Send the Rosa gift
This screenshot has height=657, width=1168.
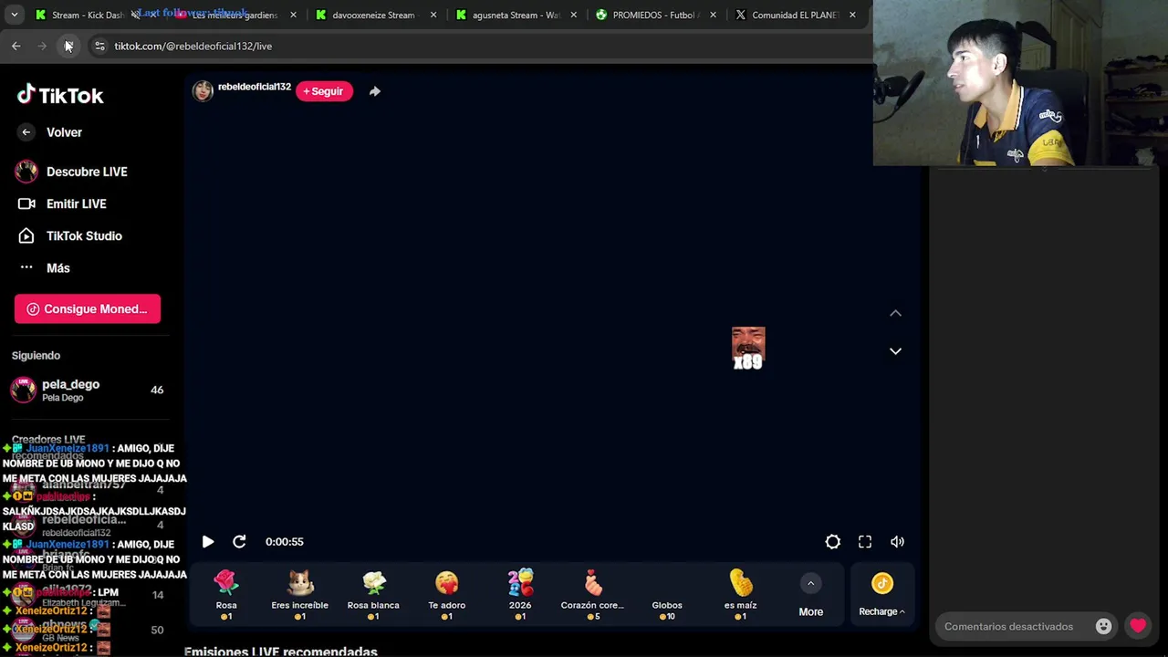coord(226,595)
